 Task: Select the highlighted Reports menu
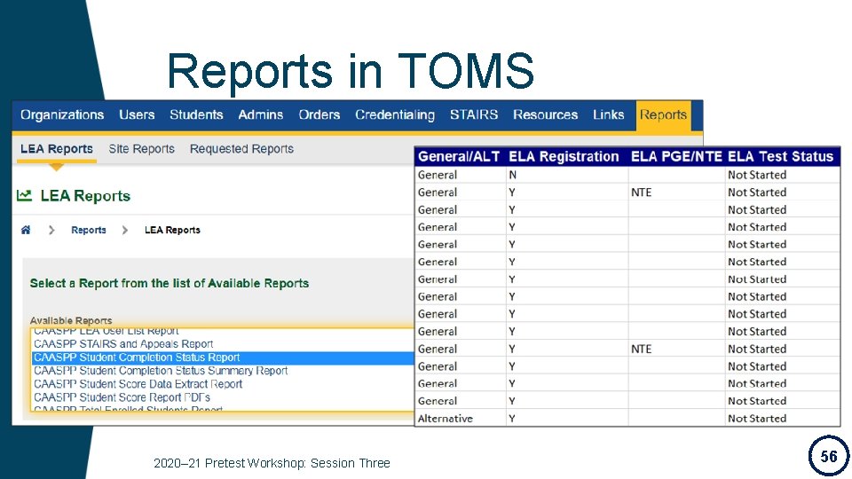[x=664, y=115]
